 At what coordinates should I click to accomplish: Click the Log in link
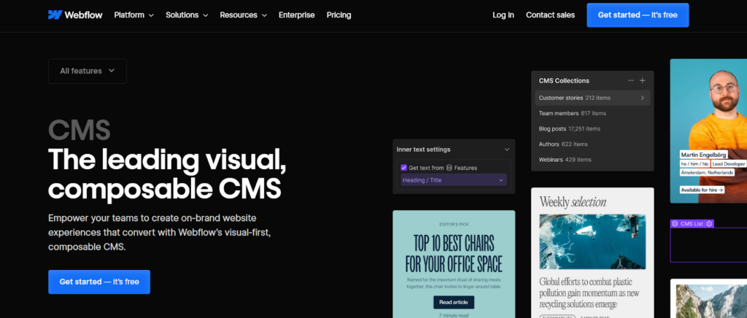[503, 15]
